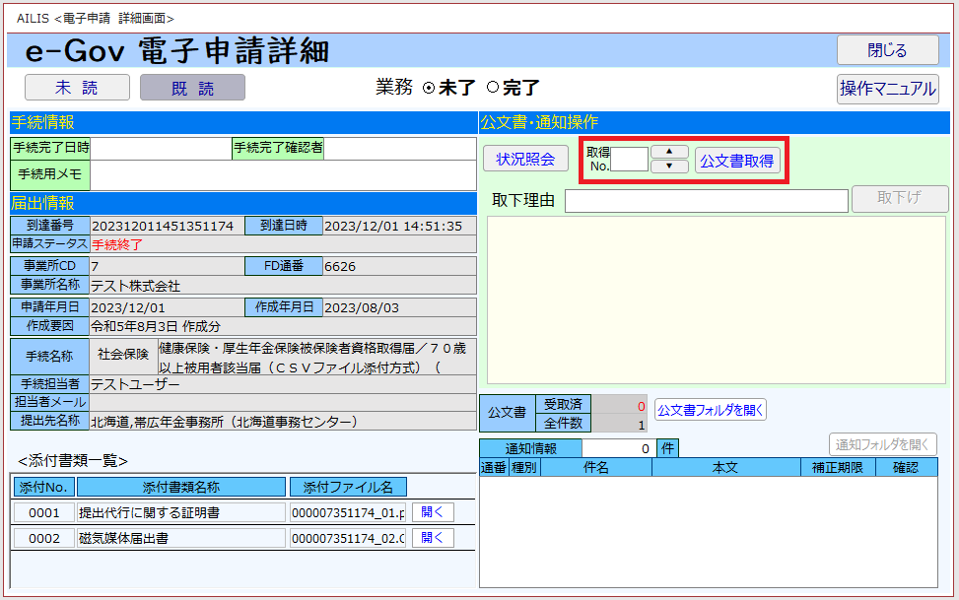Decrease 取得No. with the down arrow
This screenshot has width=959, height=600.
[670, 167]
